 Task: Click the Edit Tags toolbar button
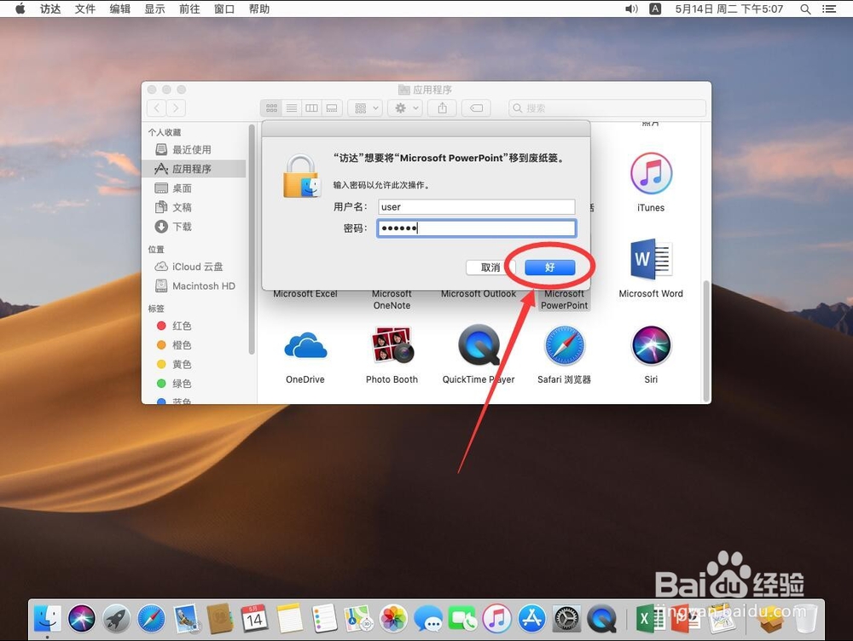click(x=476, y=108)
